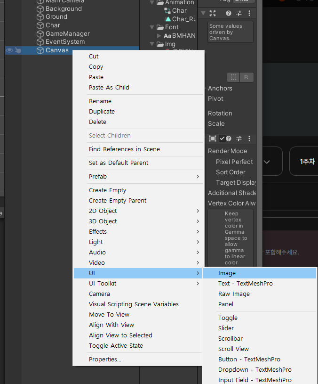Open the Light submenu
The height and width of the screenshot is (384, 318).
(144, 242)
